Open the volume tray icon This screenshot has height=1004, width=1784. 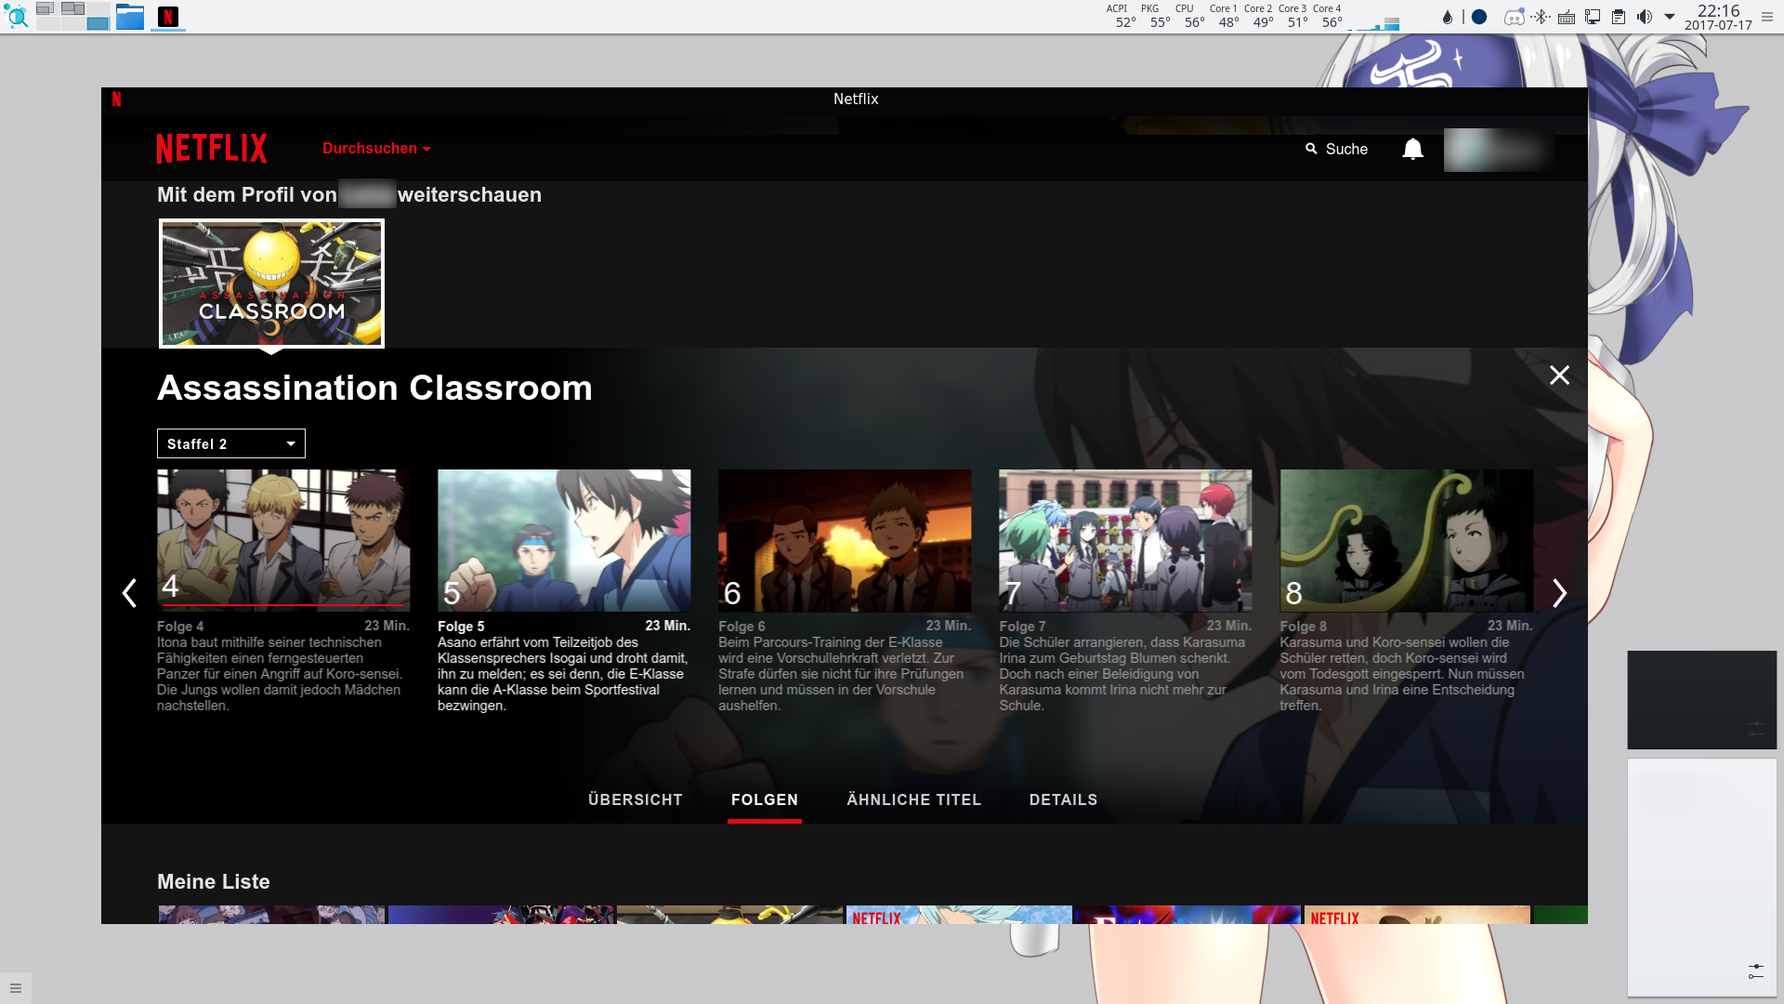coord(1645,17)
